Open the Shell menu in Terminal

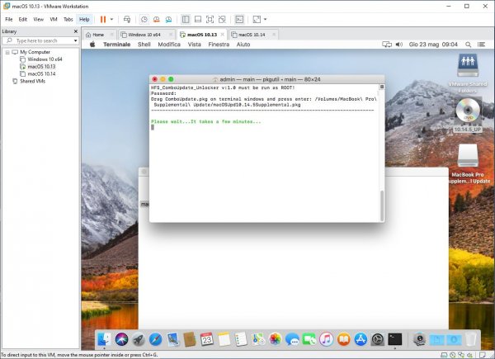click(143, 45)
